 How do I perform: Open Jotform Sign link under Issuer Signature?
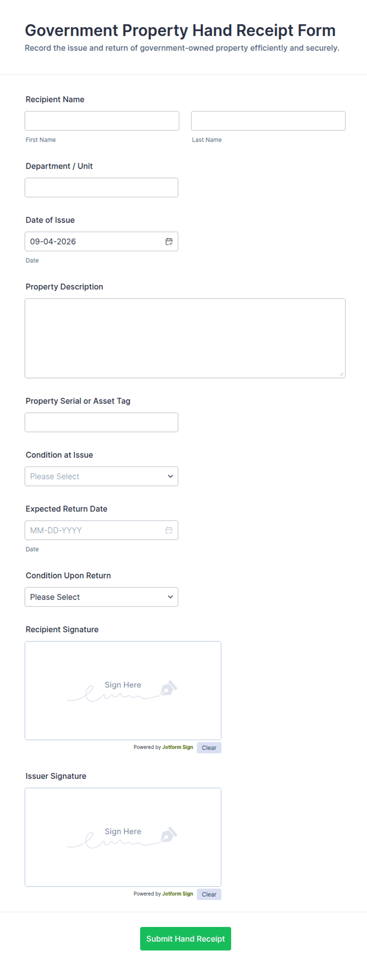pyautogui.click(x=178, y=894)
